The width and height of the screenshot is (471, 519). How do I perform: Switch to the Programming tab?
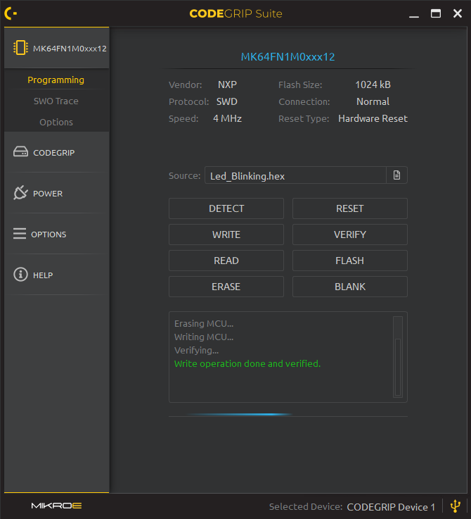click(x=56, y=80)
